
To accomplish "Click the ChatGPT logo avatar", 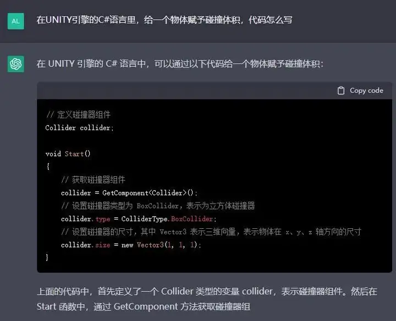I will pos(15,64).
